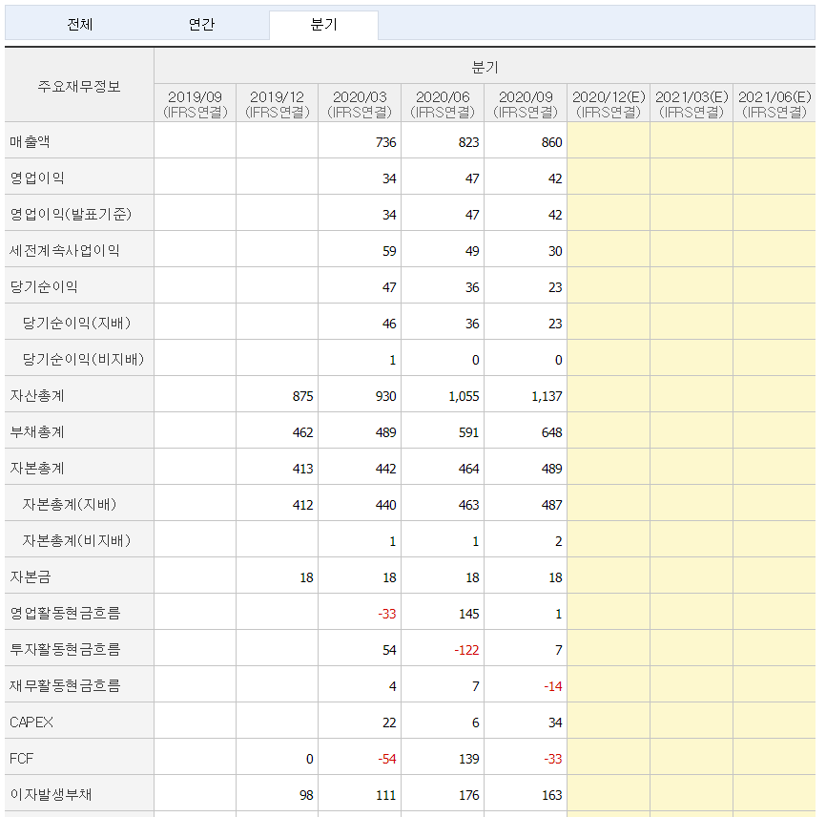Select the 재무활동현금흐름 row label
The image size is (826, 817).
[65, 685]
